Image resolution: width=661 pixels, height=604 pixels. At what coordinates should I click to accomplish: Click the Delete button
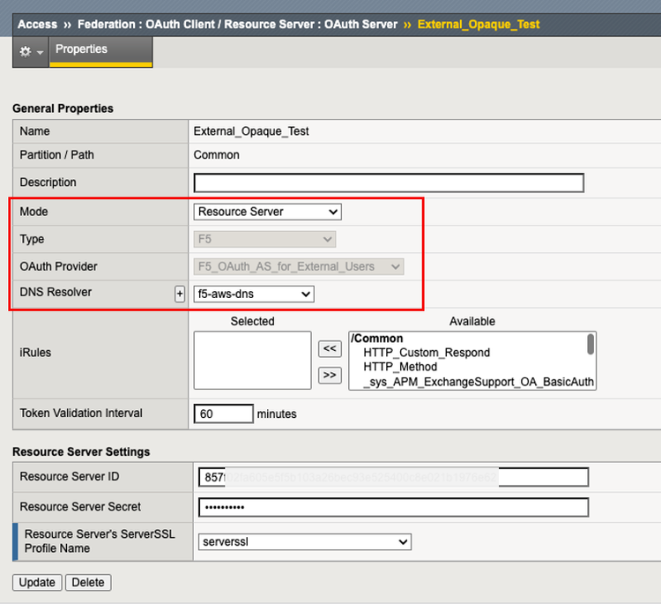click(88, 582)
